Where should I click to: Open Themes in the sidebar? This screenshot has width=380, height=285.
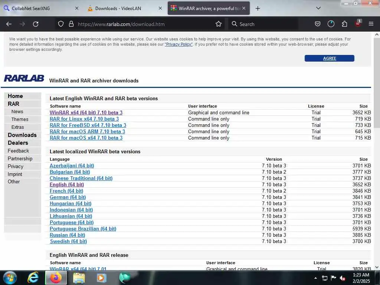click(20, 119)
